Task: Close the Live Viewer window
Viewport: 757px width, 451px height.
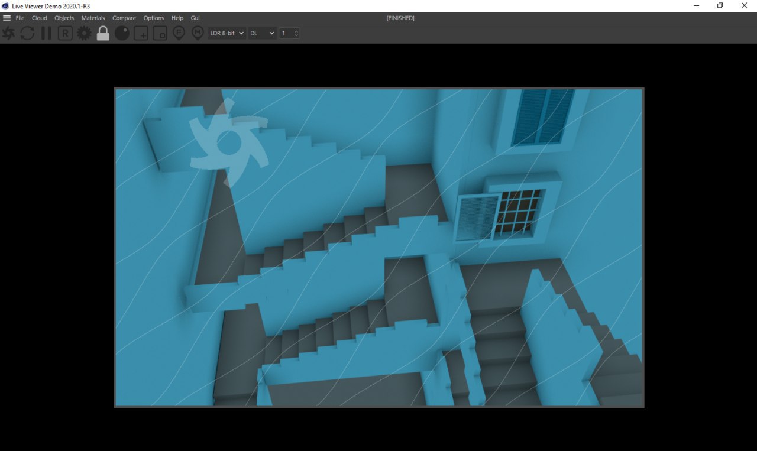Action: 744,6
